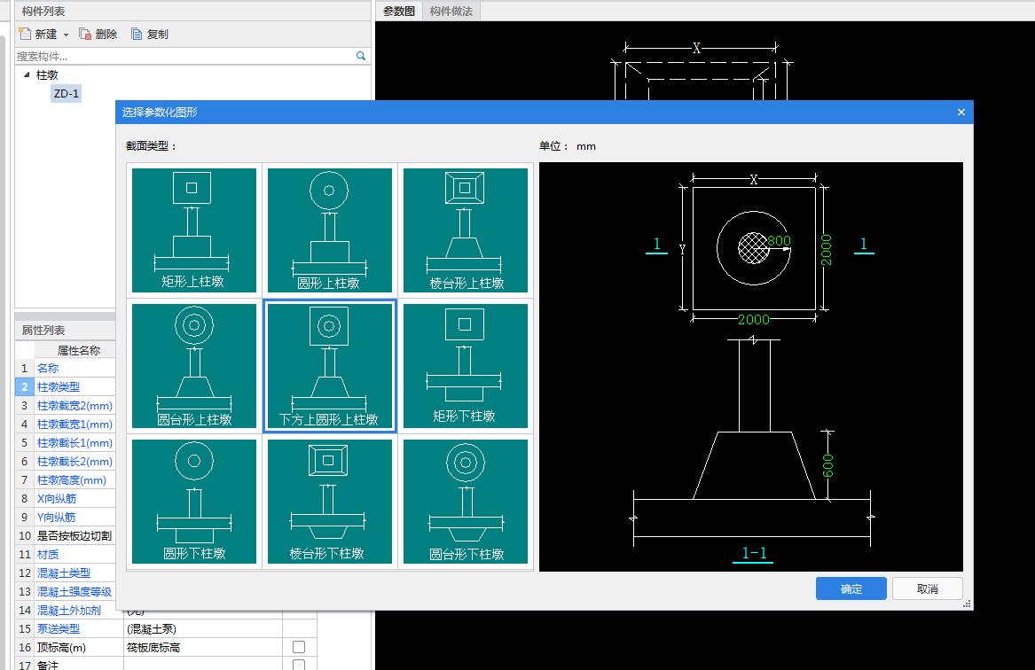Switch to the 构件做法 tab
The image size is (1035, 670).
(451, 12)
